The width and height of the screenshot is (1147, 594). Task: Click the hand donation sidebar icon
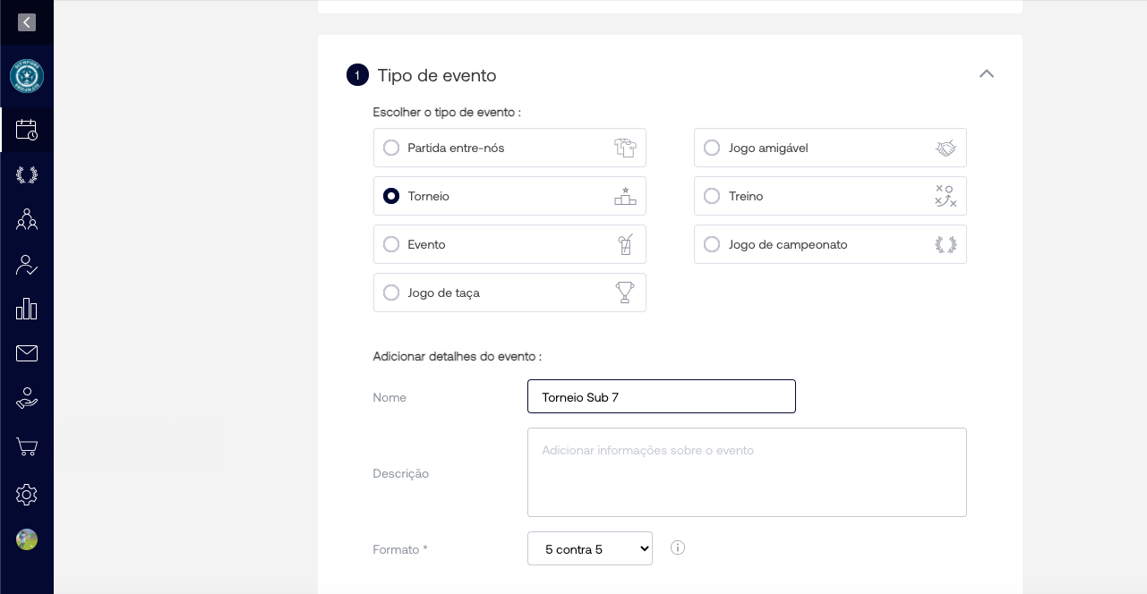[x=27, y=399]
